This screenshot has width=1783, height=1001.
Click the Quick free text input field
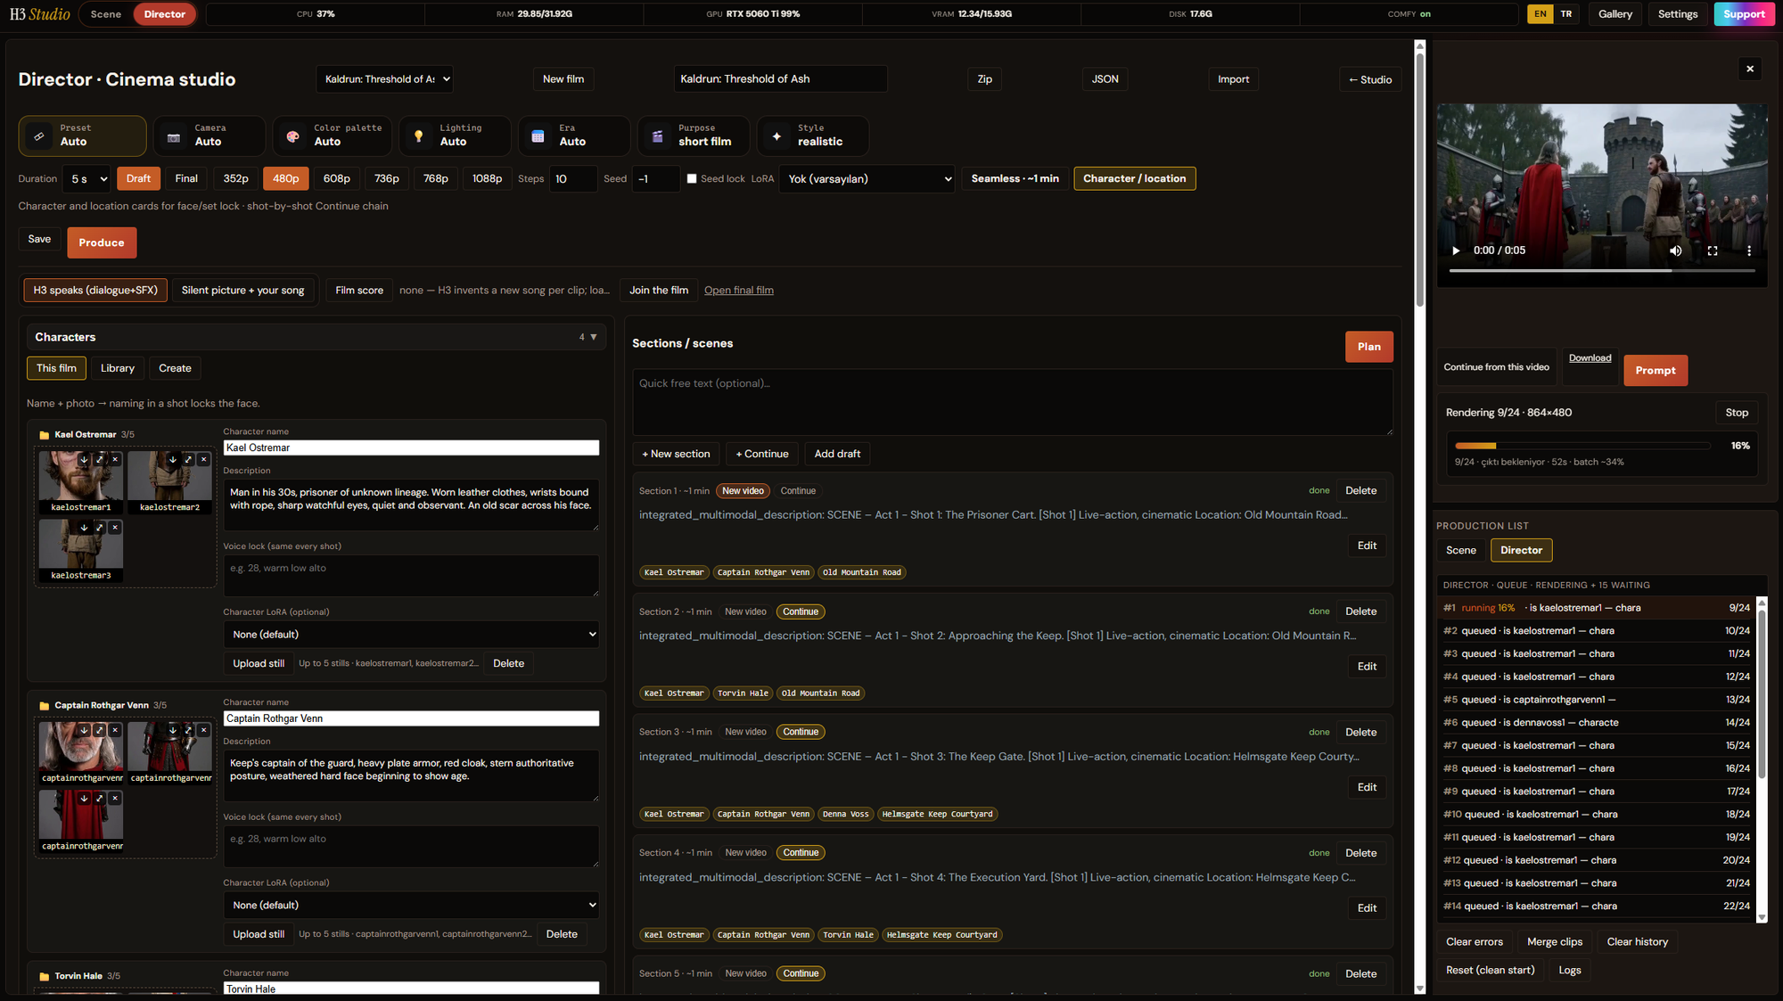pos(1013,403)
